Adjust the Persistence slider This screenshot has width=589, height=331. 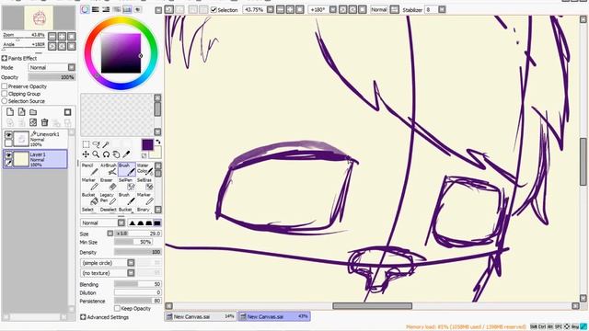coord(138,301)
